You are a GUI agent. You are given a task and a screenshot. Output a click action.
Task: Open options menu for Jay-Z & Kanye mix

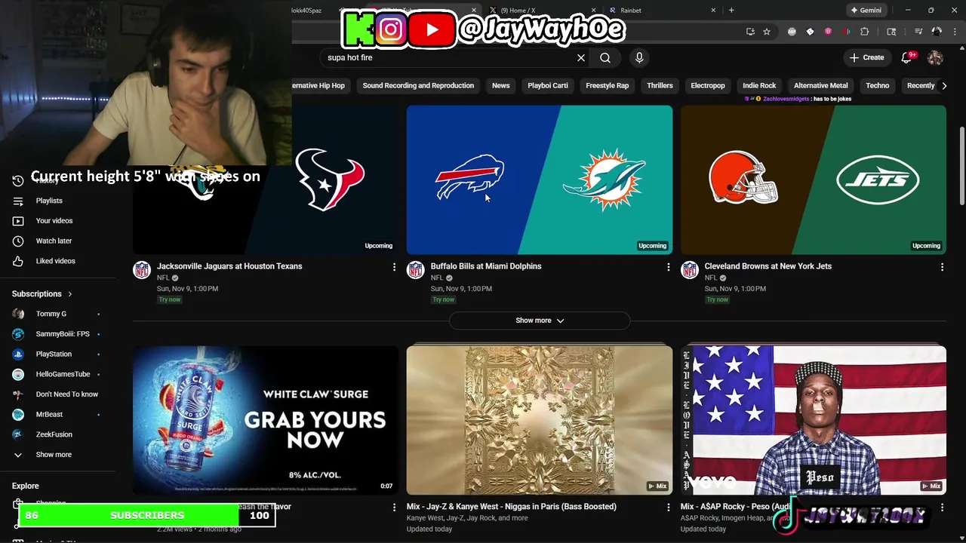pyautogui.click(x=668, y=508)
